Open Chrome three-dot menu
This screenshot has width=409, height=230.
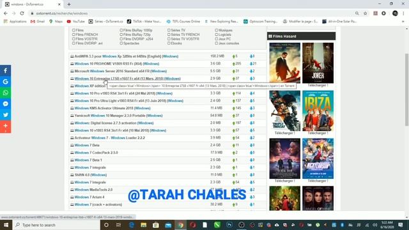tap(403, 13)
